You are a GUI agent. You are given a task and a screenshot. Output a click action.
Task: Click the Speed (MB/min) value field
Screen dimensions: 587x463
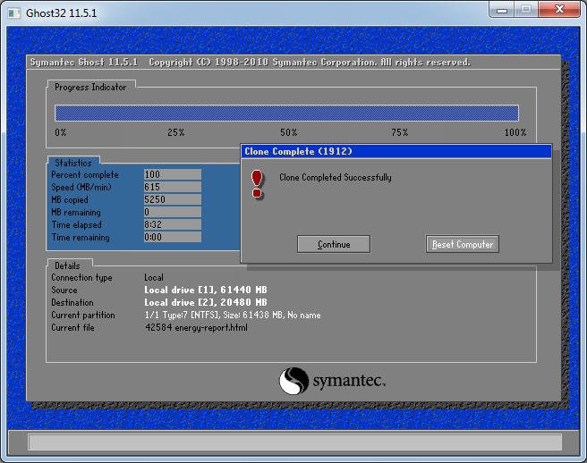172,188
